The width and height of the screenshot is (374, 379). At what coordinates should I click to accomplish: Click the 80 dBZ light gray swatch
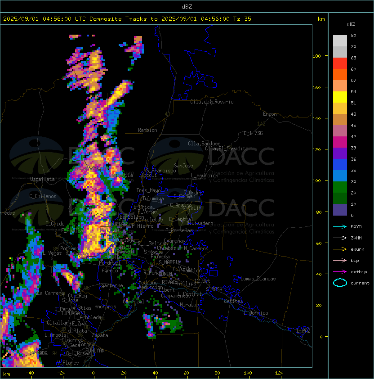(x=340, y=41)
